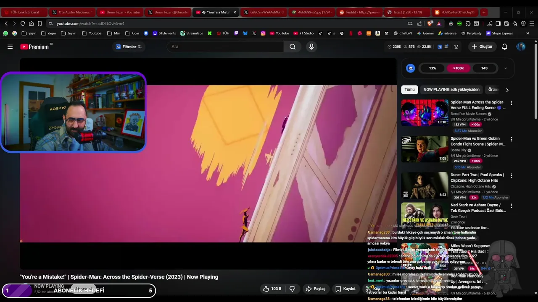Image resolution: width=538 pixels, height=302 pixels.
Task: Bookmark this page icon
Action: click(40, 23)
